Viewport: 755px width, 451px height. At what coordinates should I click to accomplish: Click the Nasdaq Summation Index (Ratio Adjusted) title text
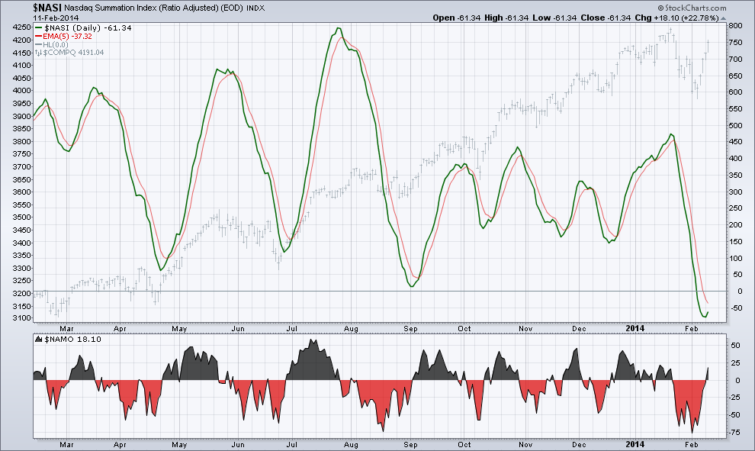153,8
